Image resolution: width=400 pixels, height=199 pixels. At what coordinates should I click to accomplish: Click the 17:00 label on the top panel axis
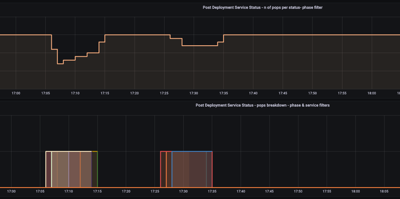16,93
